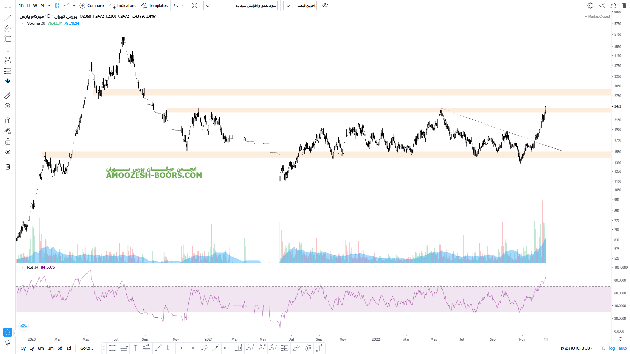
Task: Select the text annotation tool
Action: tap(8, 49)
